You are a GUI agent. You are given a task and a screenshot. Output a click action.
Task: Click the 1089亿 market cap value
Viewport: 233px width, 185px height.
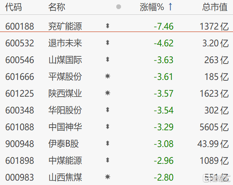214,161
